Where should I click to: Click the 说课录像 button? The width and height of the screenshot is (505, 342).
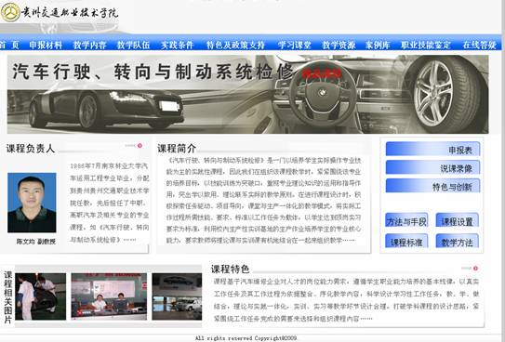click(x=432, y=167)
